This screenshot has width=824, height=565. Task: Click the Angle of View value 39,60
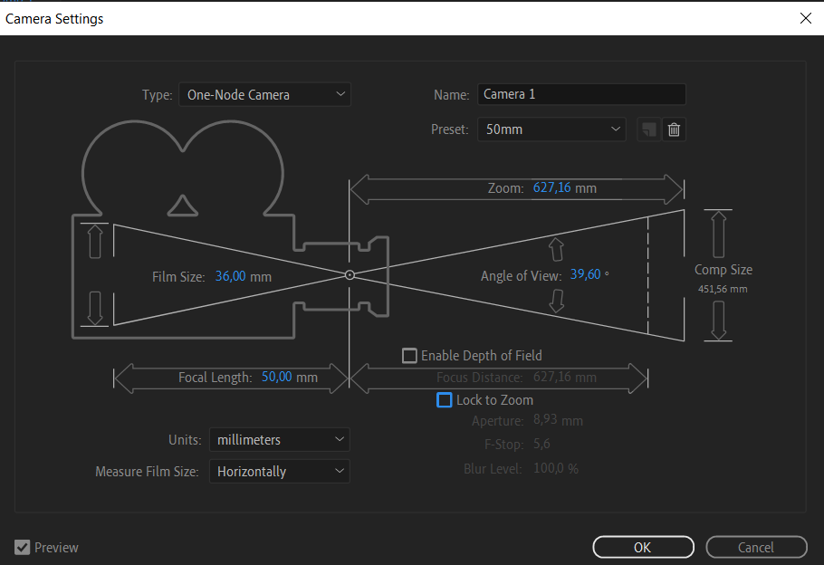click(584, 275)
